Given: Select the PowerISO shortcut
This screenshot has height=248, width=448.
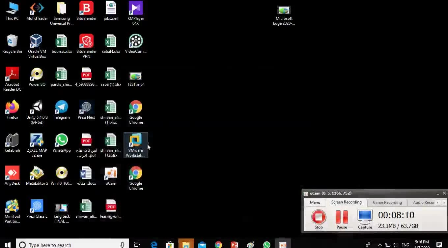Looking at the screenshot, I should (x=37, y=77).
